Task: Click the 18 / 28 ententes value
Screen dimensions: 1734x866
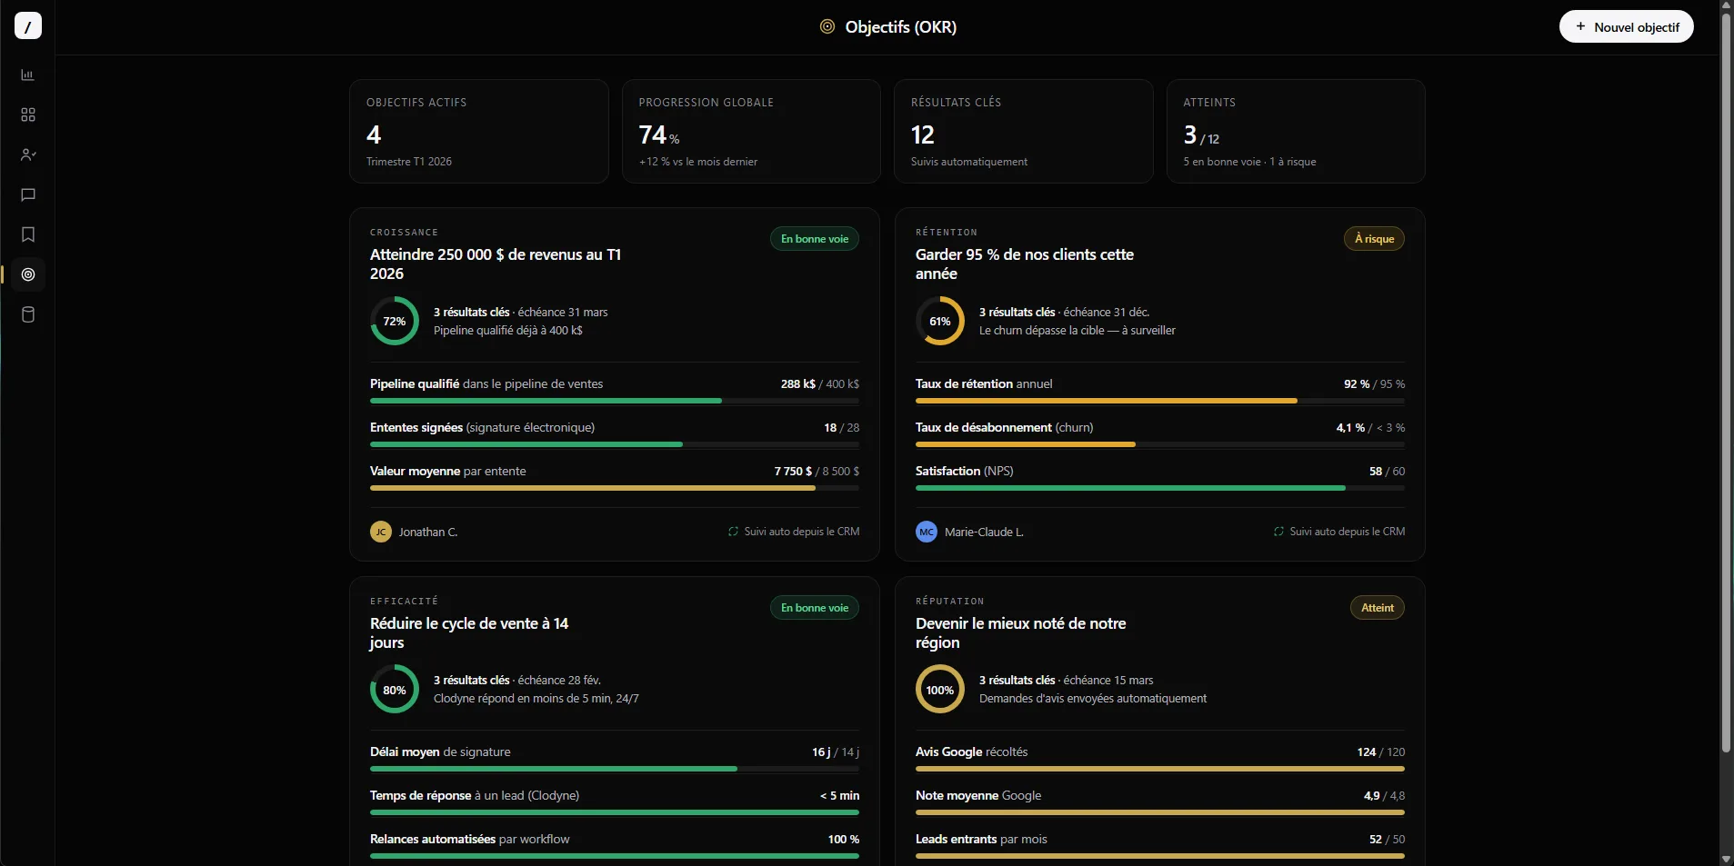Action: pyautogui.click(x=842, y=427)
